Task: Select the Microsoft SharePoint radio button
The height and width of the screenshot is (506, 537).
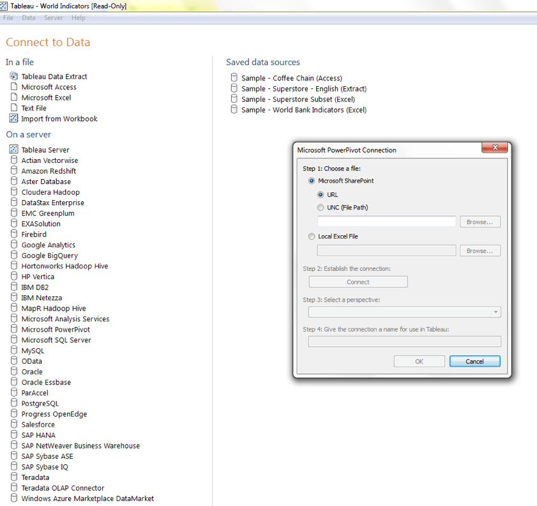Action: click(312, 181)
